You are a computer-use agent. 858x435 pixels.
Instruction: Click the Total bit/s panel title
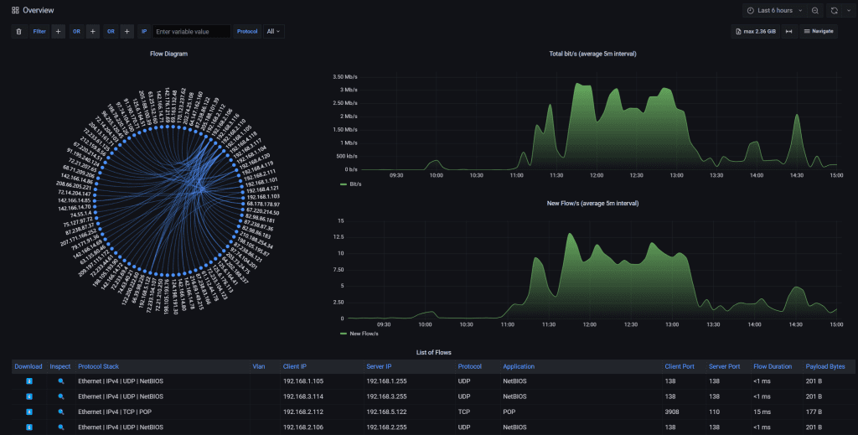(592, 54)
